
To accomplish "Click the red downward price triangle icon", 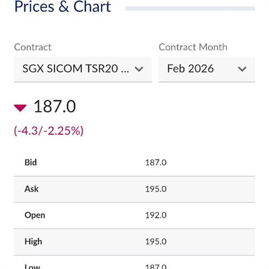I will pos(21,108).
